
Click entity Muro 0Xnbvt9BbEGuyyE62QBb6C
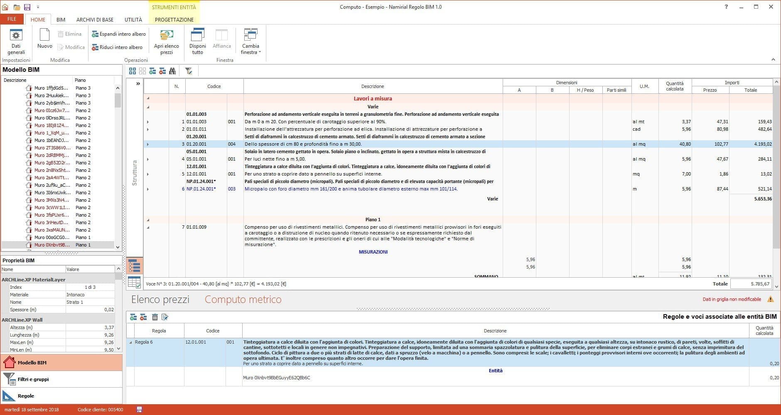276,378
